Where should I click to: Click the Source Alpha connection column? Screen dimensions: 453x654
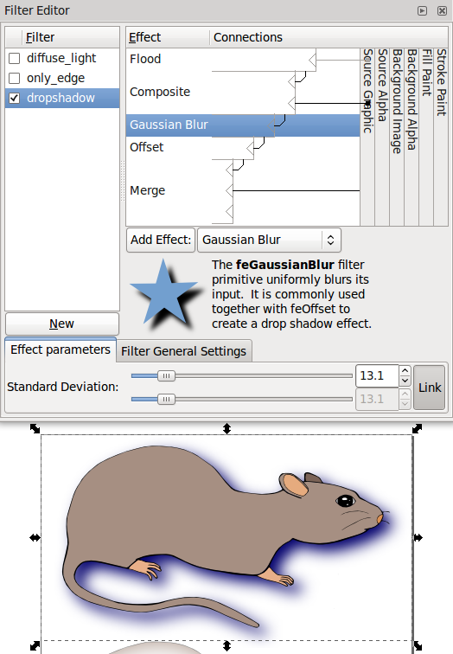pos(382,137)
